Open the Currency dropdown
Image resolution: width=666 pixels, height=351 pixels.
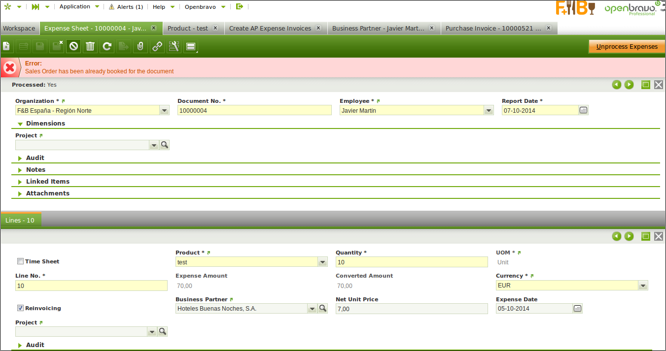(x=643, y=285)
